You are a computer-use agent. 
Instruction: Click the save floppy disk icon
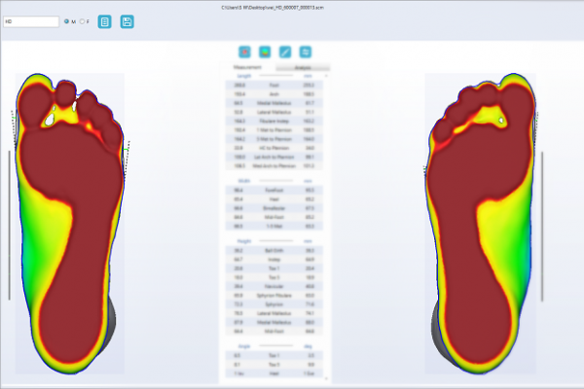(x=127, y=22)
